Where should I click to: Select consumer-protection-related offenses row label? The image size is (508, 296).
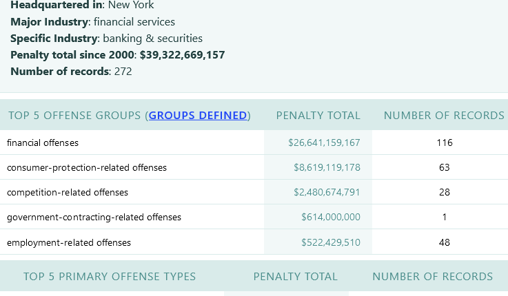click(87, 167)
